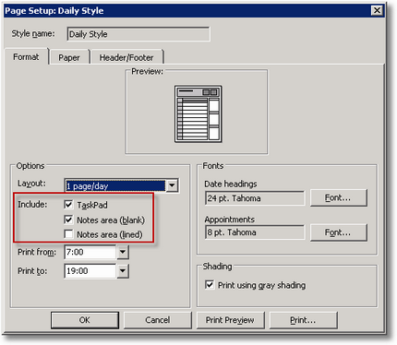Uncheck the TaskPad checkbox
This screenshot has width=397, height=345.
[68, 205]
